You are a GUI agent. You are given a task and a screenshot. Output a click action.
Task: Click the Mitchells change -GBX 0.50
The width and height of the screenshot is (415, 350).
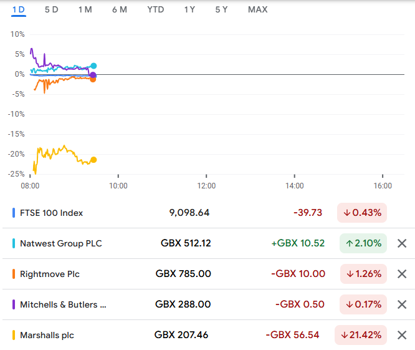[300, 304]
